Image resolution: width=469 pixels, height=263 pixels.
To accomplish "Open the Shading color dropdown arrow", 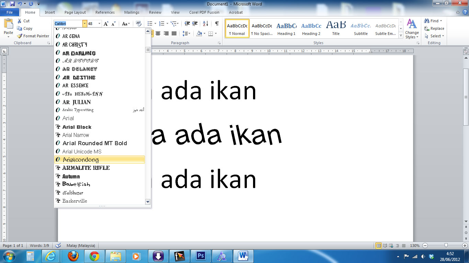I will click(x=204, y=34).
